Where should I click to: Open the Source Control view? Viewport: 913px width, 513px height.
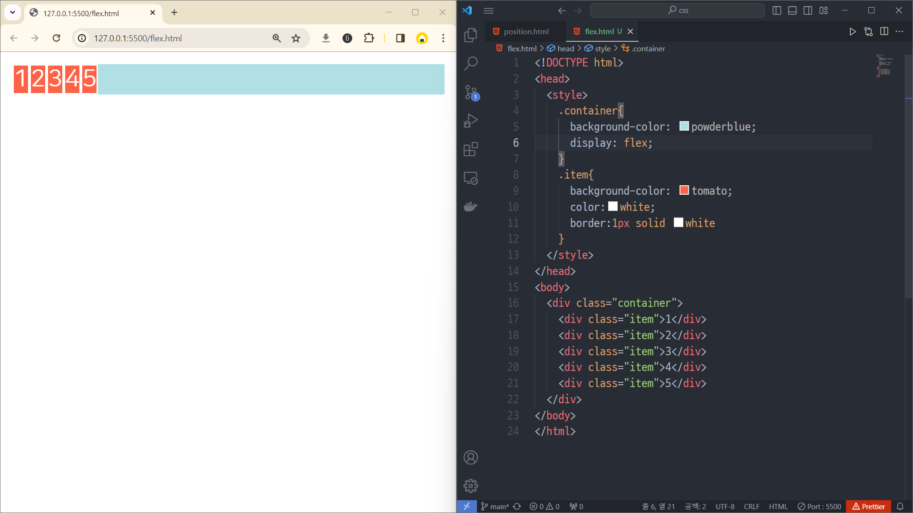click(x=470, y=92)
